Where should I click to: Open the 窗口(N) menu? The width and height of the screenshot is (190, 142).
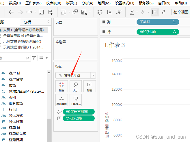point(164,3)
